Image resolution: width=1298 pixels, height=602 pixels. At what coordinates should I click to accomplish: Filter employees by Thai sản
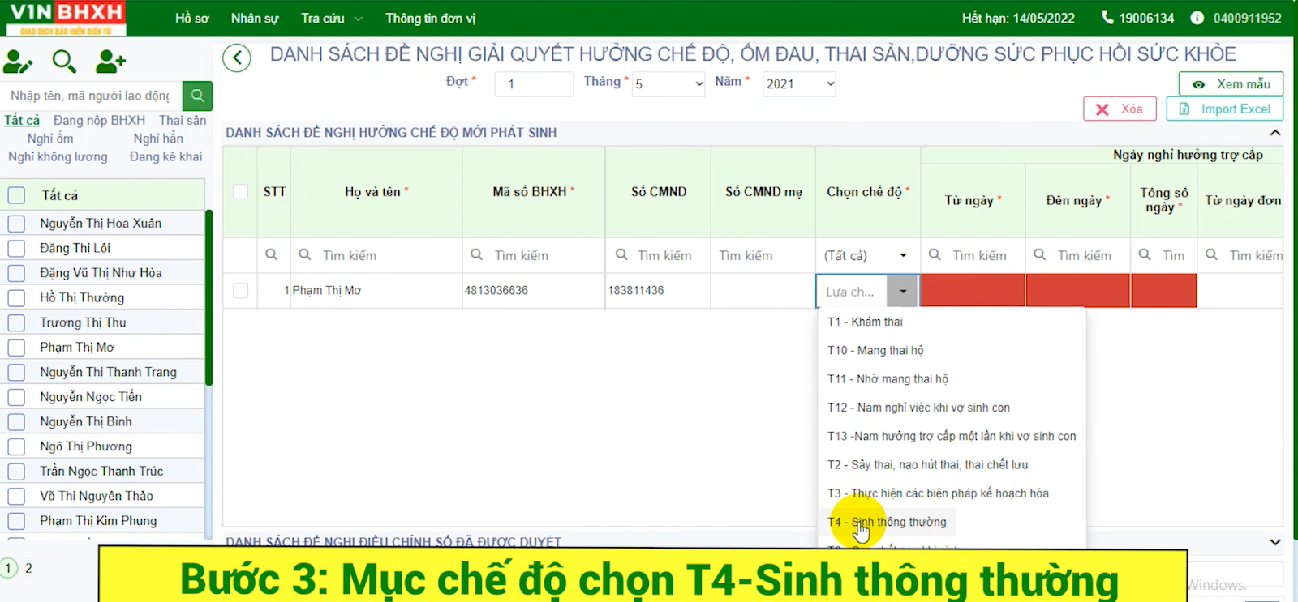click(x=183, y=120)
